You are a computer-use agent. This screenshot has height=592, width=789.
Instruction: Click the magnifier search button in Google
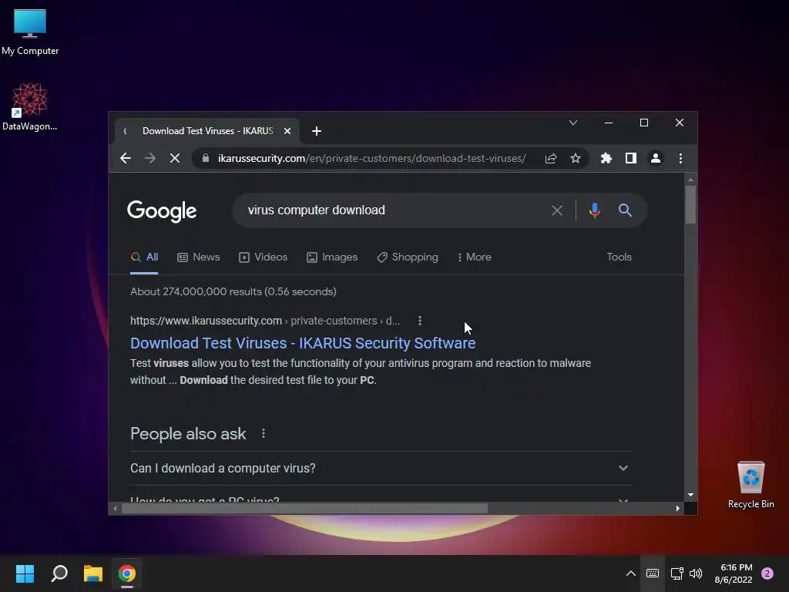click(625, 210)
